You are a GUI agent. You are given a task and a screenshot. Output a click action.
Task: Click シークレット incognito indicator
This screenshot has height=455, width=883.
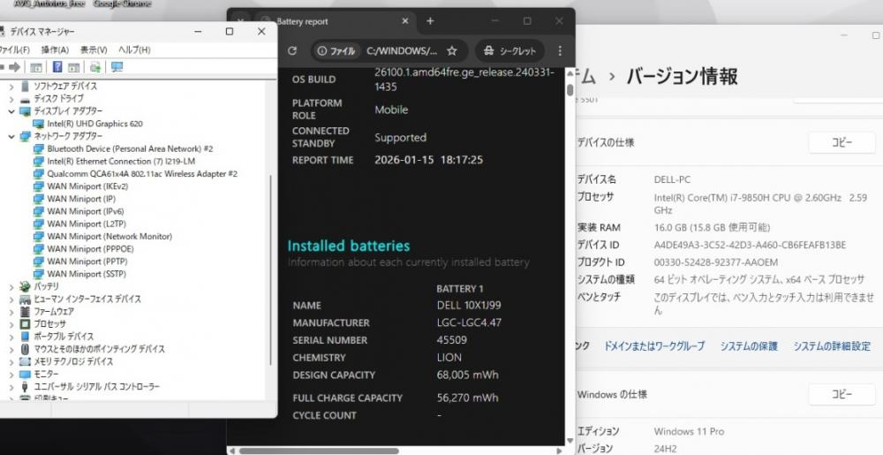510,50
